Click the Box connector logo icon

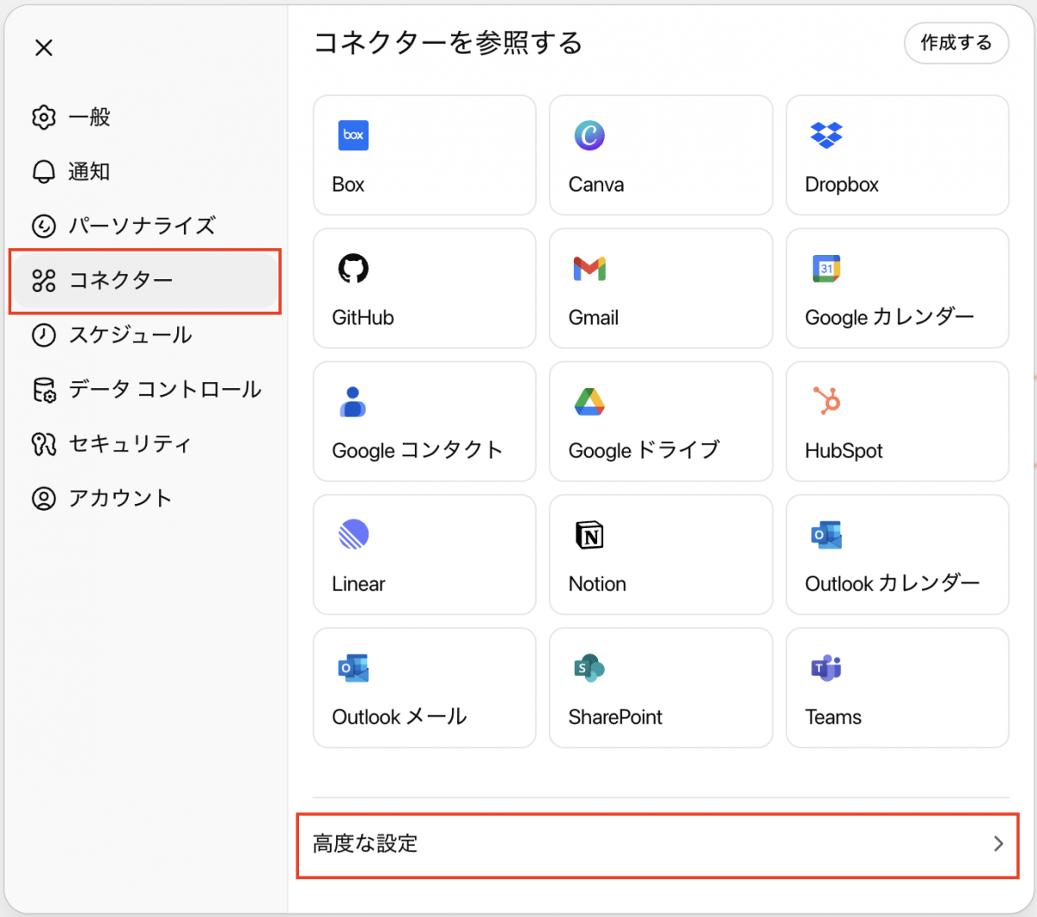click(x=353, y=135)
